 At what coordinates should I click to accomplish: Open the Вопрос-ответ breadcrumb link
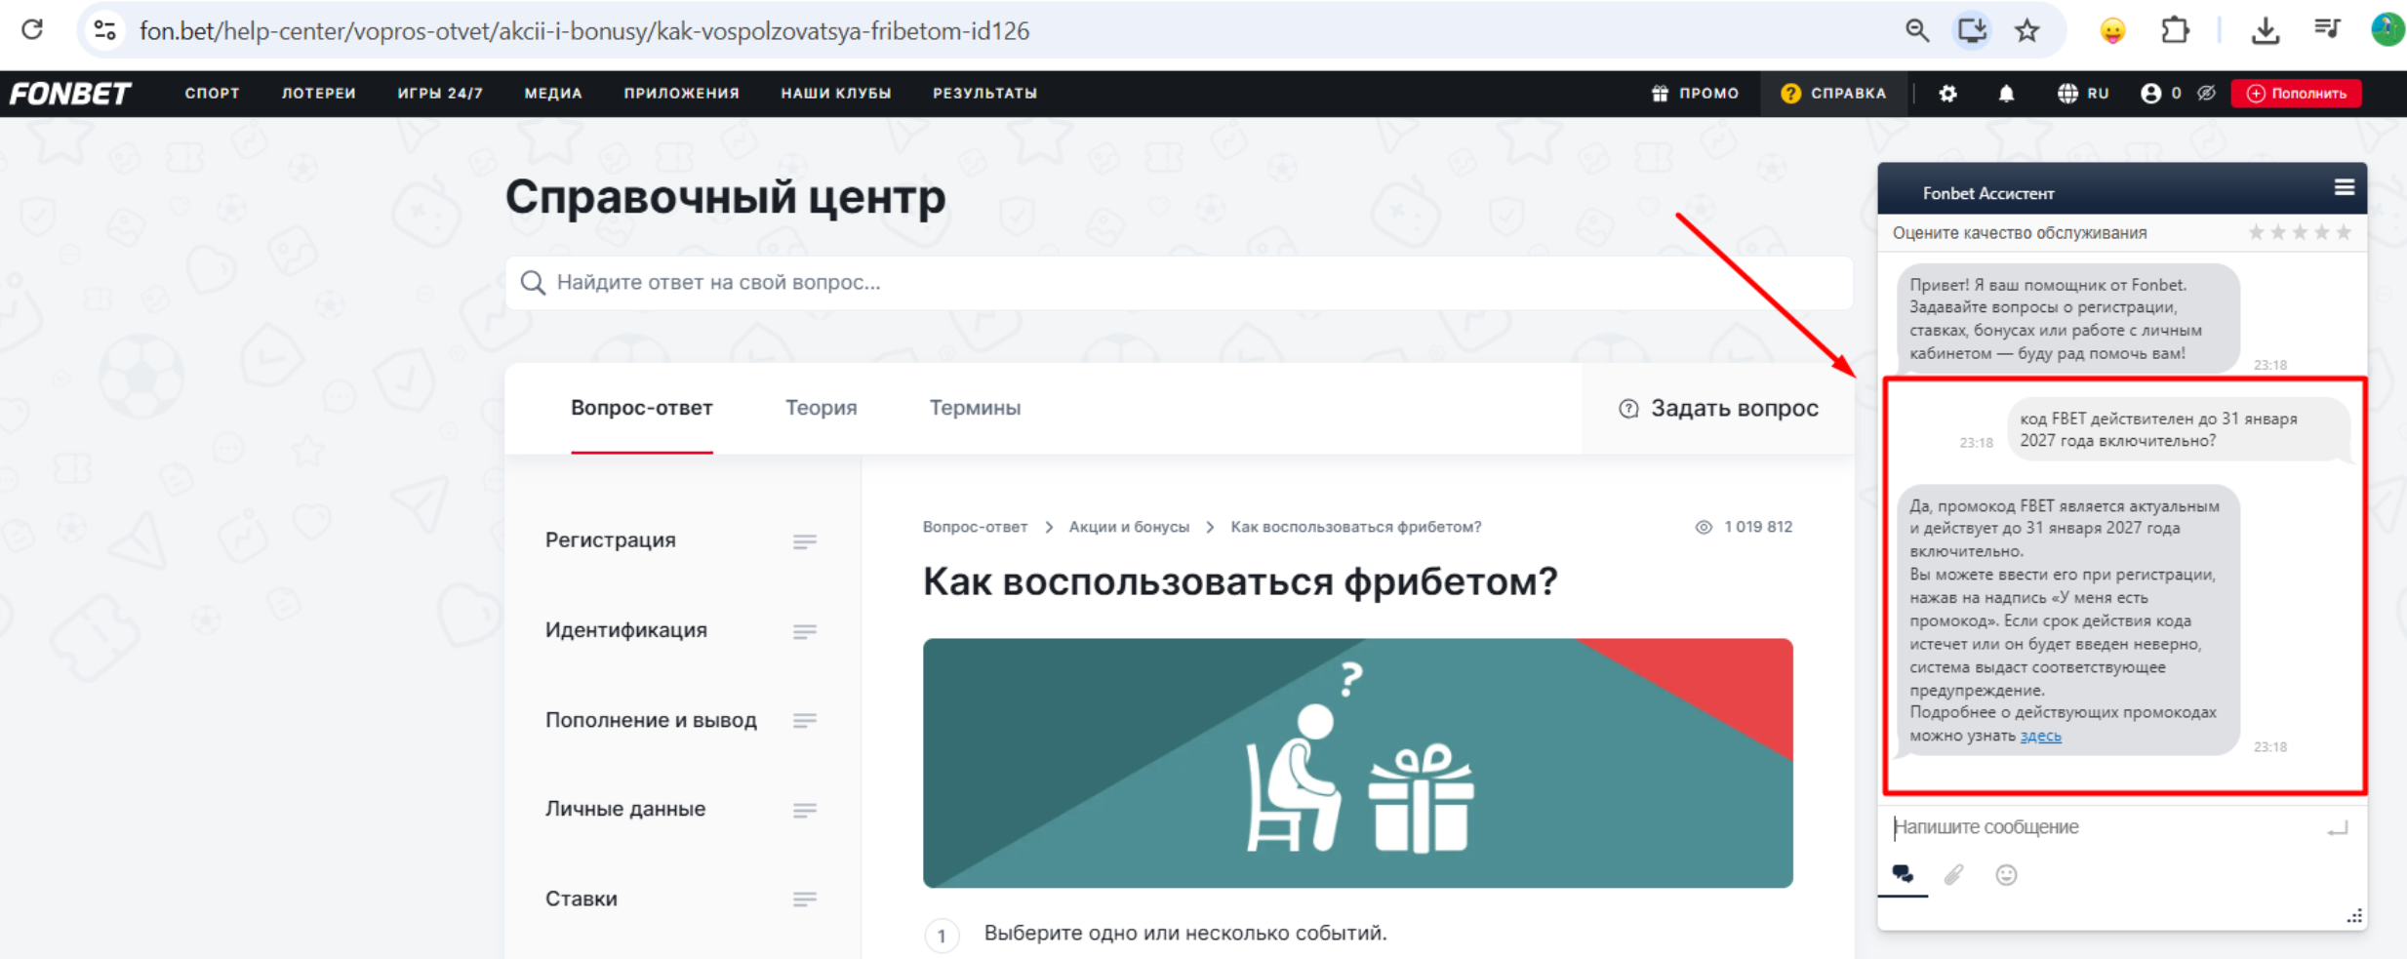coord(975,527)
